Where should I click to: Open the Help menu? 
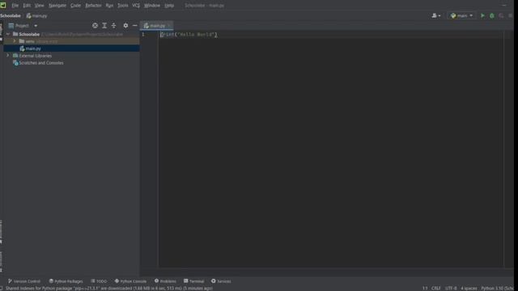pyautogui.click(x=169, y=6)
